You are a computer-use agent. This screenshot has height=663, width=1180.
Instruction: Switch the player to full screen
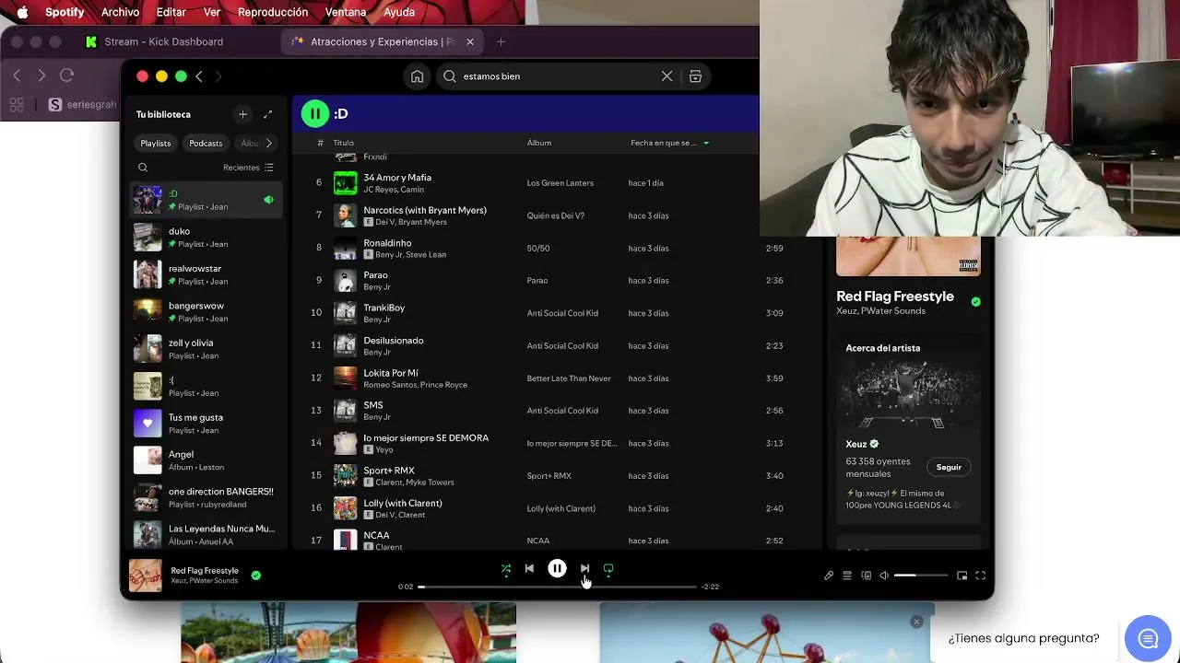[x=981, y=576]
